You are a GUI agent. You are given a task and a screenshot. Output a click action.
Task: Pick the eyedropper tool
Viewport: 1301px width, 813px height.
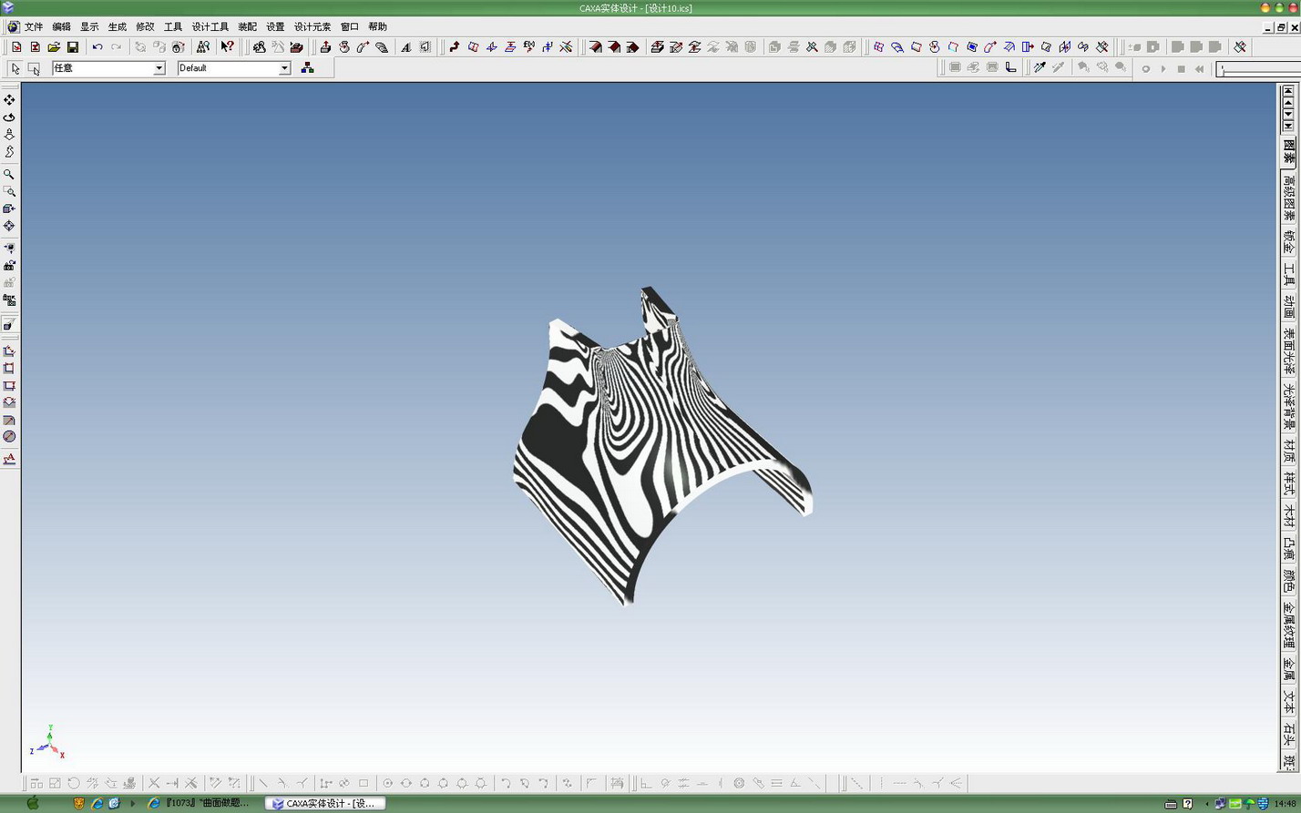tap(1040, 67)
